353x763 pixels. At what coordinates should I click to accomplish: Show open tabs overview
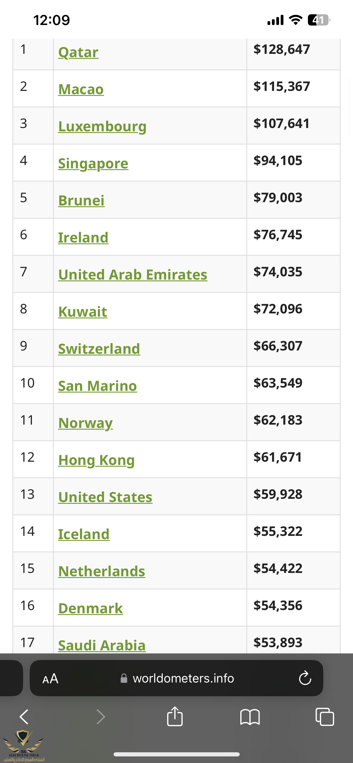[325, 717]
